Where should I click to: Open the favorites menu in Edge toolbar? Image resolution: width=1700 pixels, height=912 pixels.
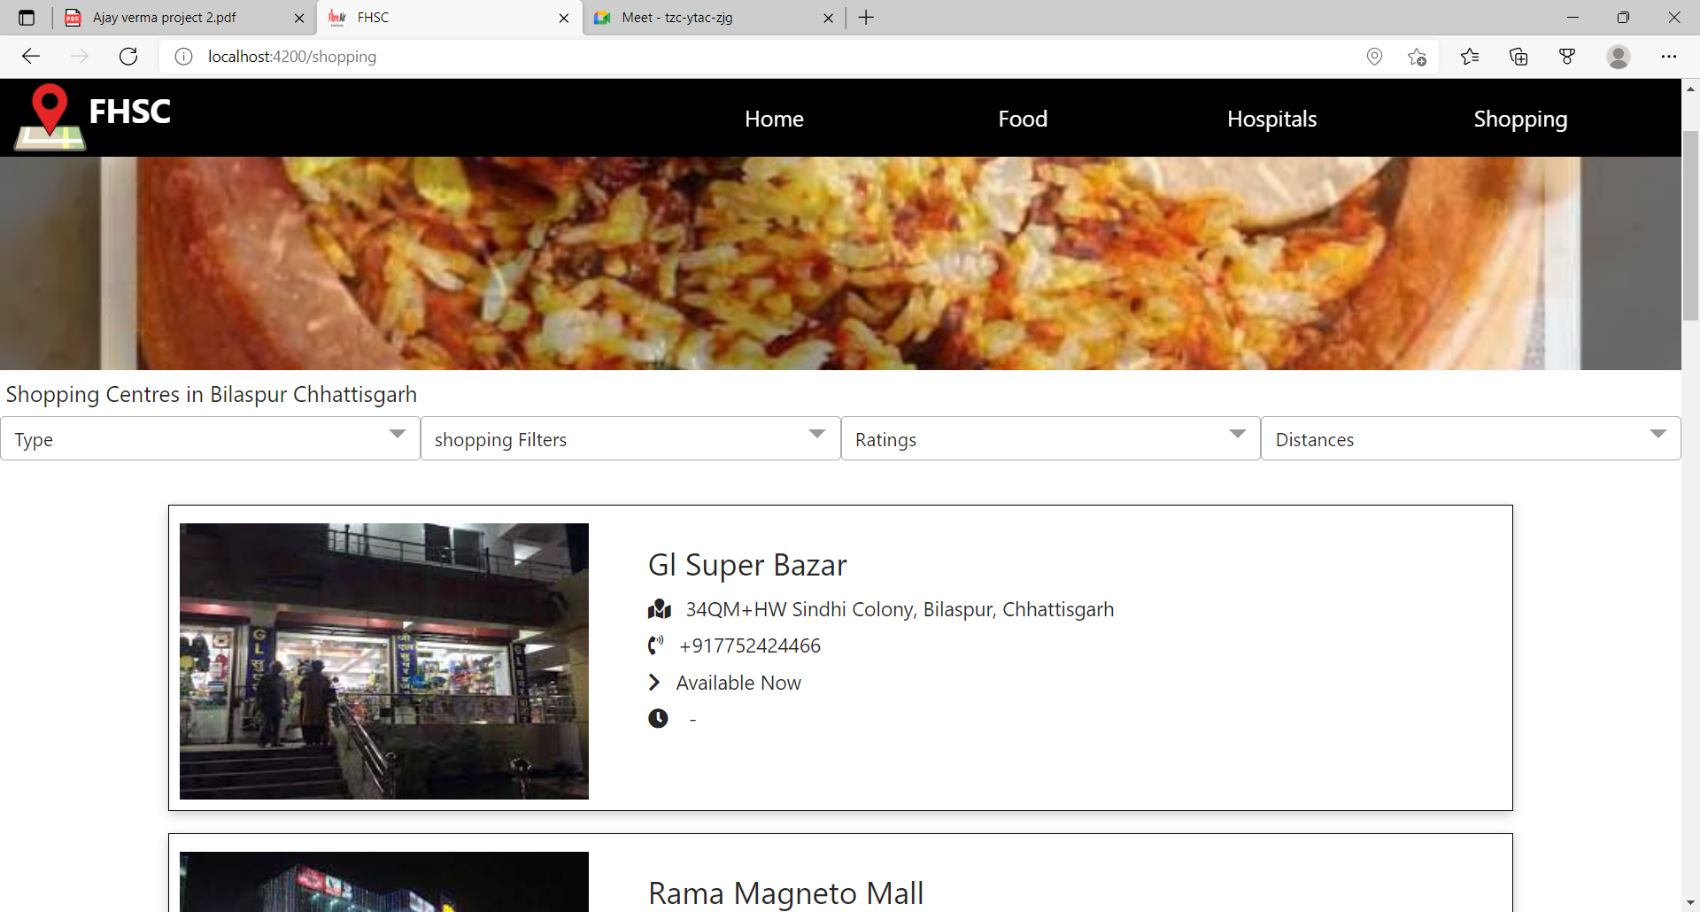tap(1470, 56)
